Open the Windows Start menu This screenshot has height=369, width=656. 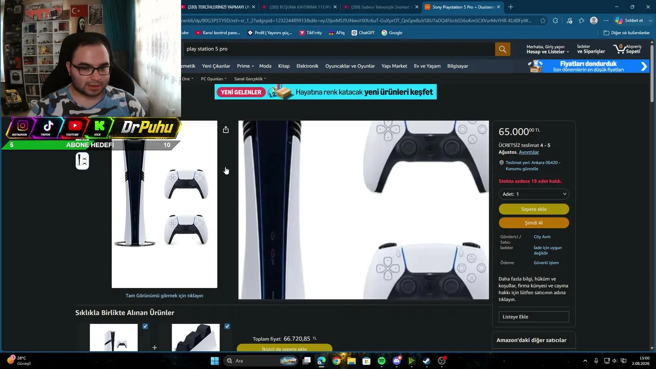215,361
